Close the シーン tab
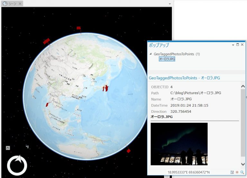 20,4
